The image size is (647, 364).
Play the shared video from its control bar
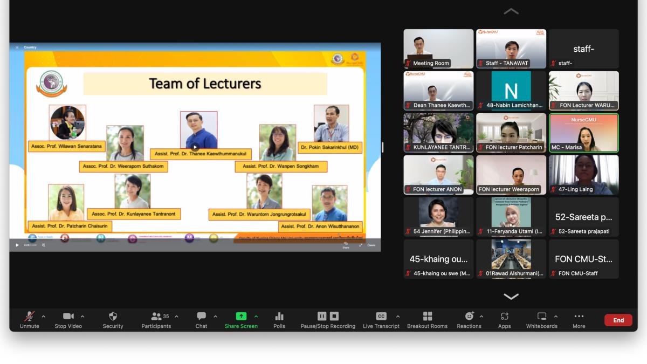(17, 245)
